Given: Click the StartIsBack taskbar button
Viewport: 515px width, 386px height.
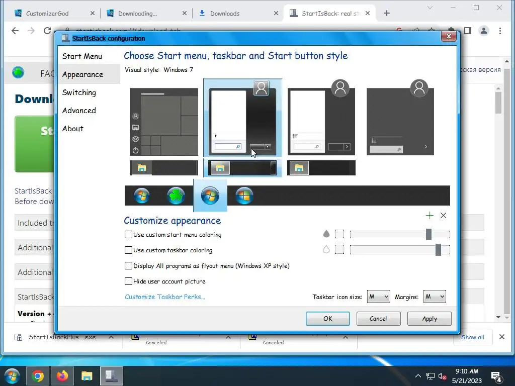Looking at the screenshot, I should [112, 376].
